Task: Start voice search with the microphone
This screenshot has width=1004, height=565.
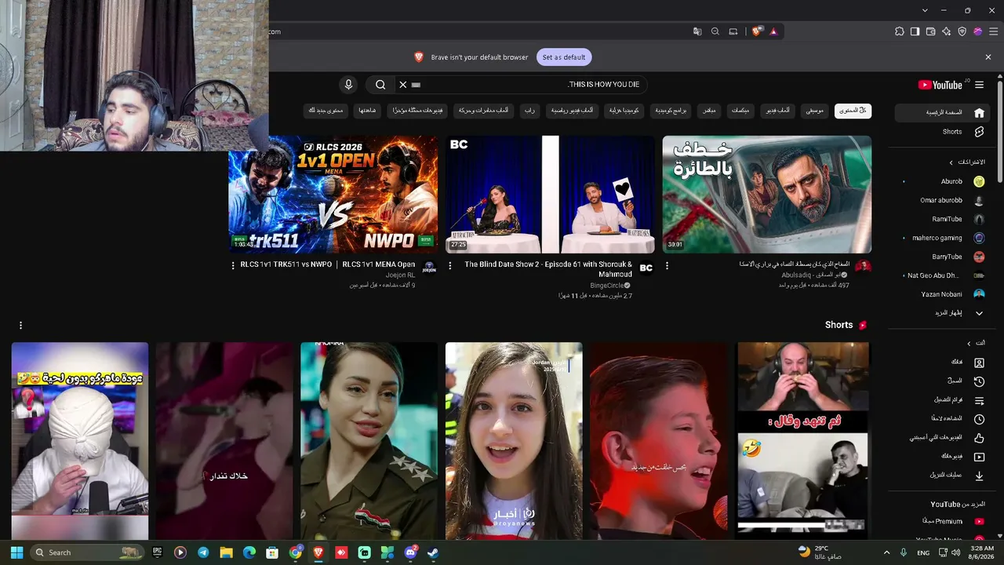Action: [349, 85]
